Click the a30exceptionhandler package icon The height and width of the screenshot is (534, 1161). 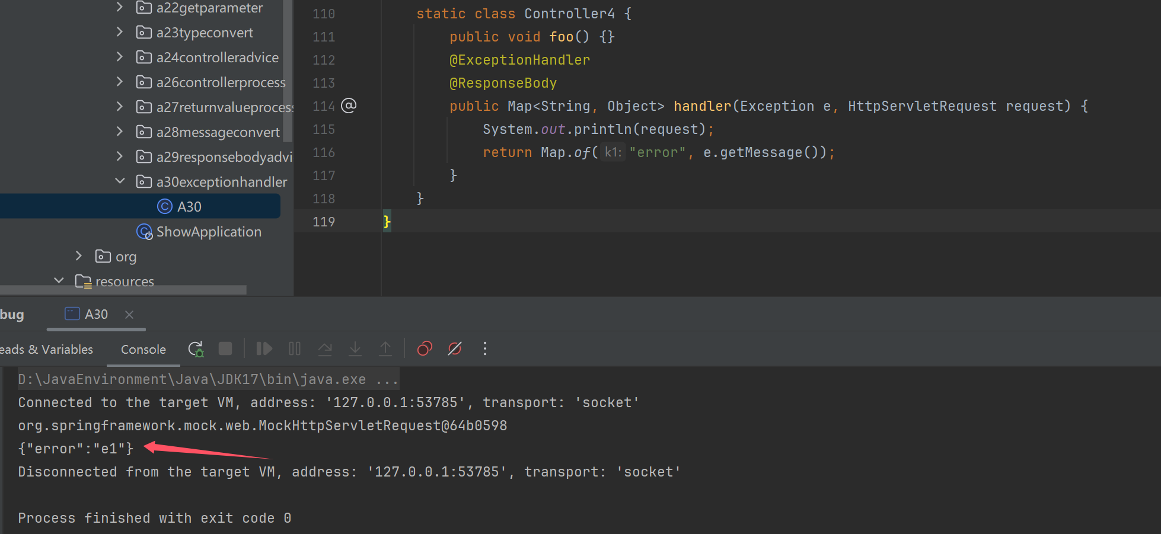[144, 181]
